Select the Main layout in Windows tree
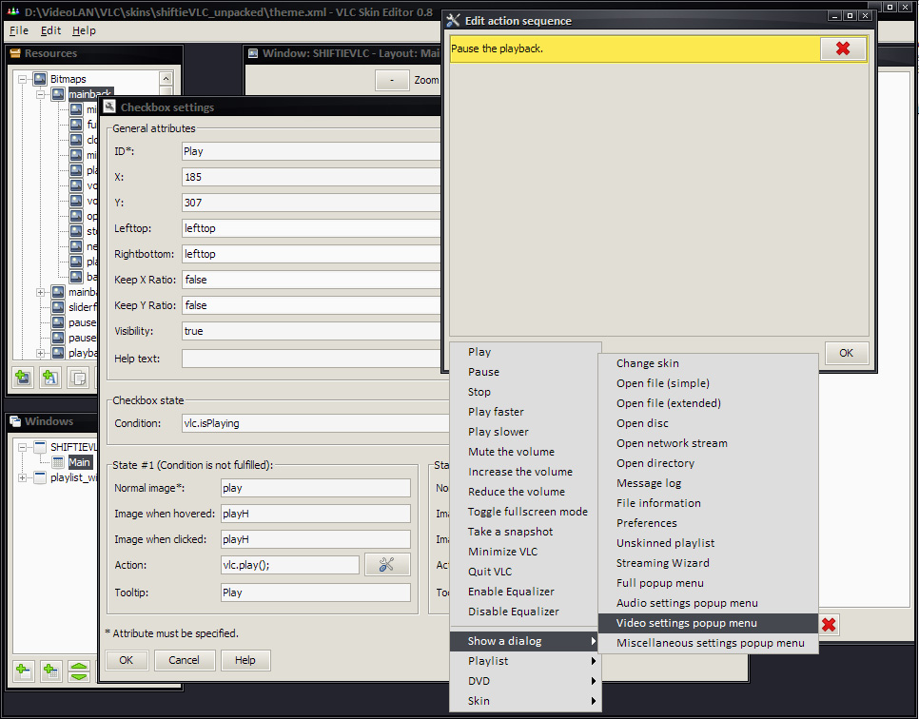Screen dimensions: 919x719 pos(80,462)
